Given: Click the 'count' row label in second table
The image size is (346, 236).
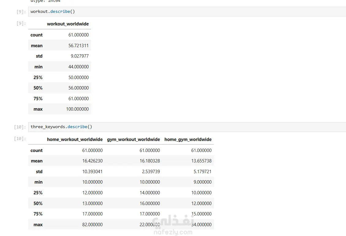Looking at the screenshot, I should point(36,150).
